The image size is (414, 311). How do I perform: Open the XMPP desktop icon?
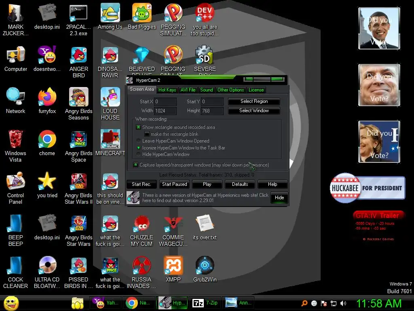point(173,269)
